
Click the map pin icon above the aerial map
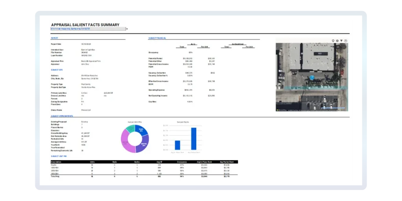click(x=333, y=41)
